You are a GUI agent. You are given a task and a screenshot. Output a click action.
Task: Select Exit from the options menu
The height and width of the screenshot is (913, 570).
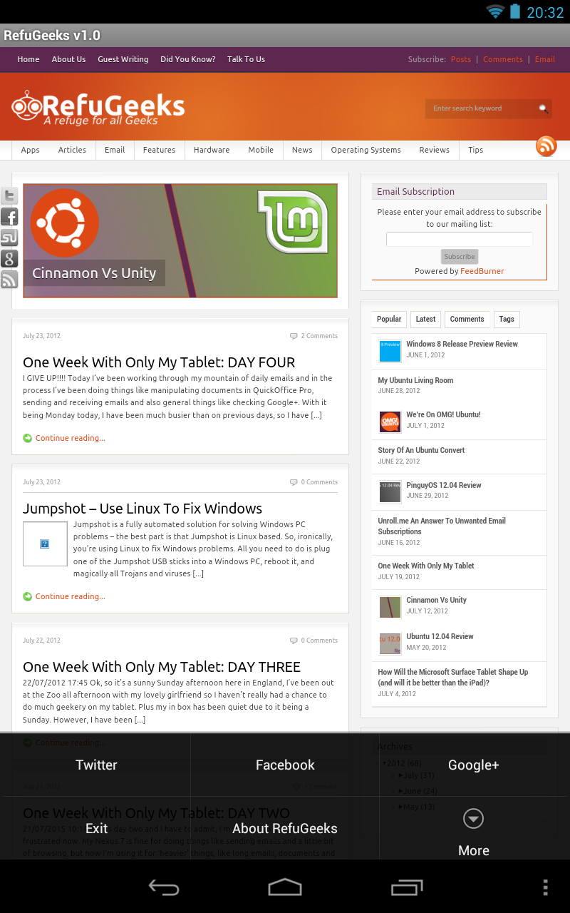(x=96, y=828)
